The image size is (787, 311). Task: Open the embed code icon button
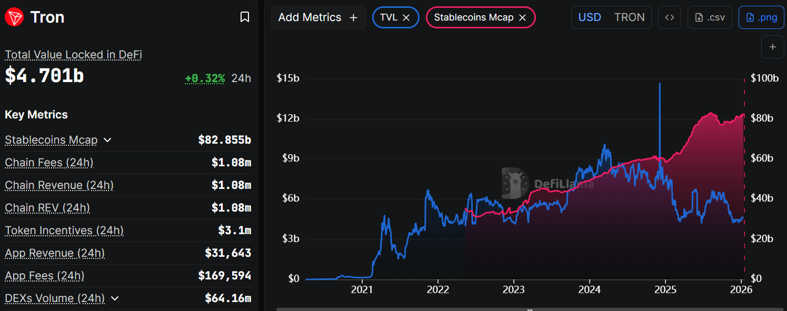669,17
